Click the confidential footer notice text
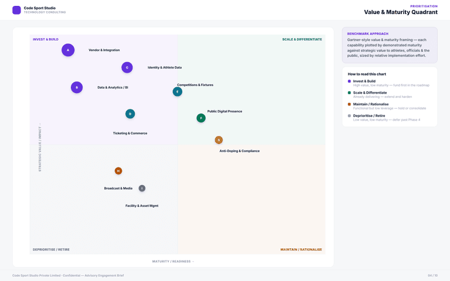This screenshot has height=281, width=450. click(68, 276)
